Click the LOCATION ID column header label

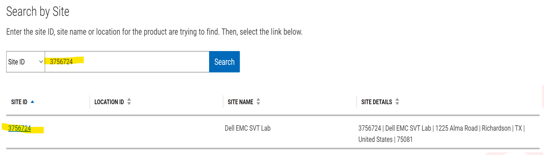tap(109, 102)
